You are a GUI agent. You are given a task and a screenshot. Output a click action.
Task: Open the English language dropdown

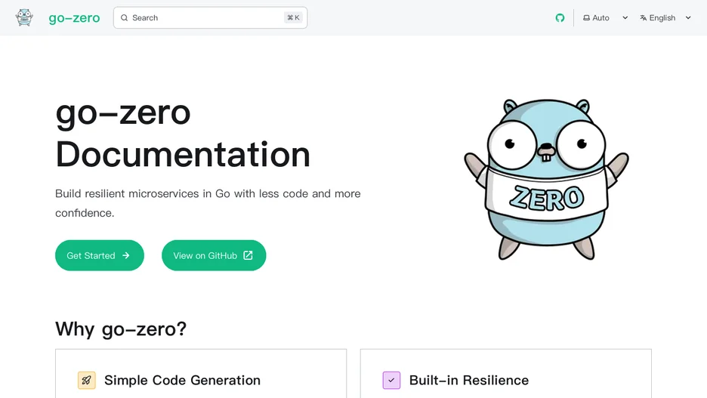pyautogui.click(x=665, y=17)
